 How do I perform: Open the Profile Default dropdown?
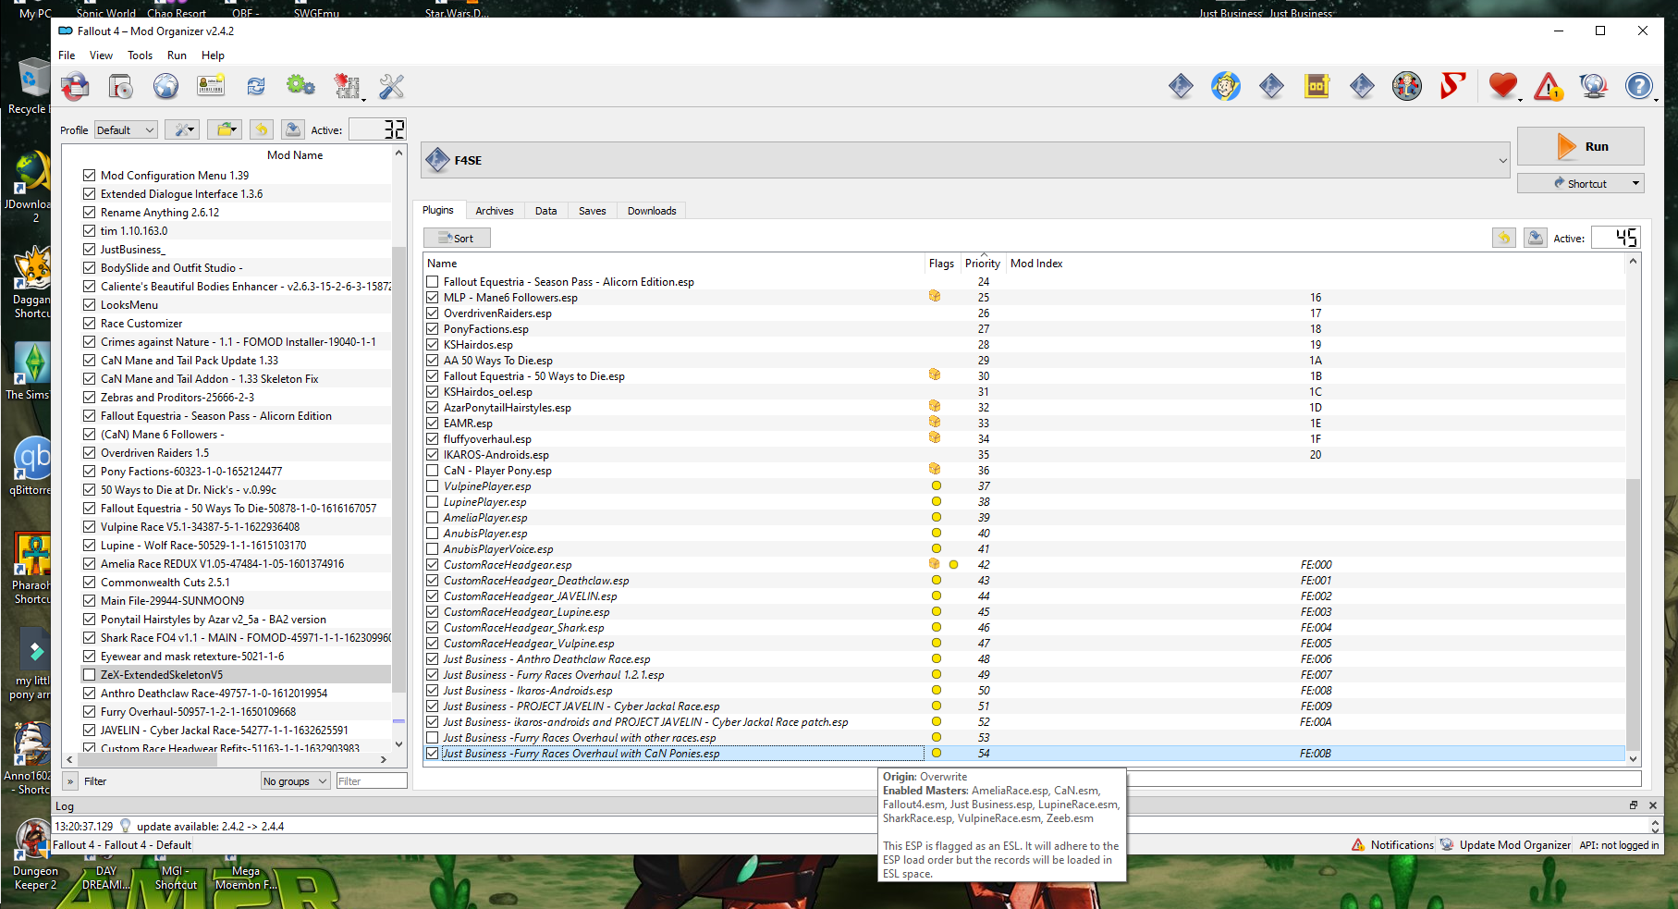(126, 130)
